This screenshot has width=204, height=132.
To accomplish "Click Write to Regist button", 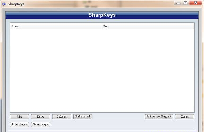I will [x=159, y=116].
